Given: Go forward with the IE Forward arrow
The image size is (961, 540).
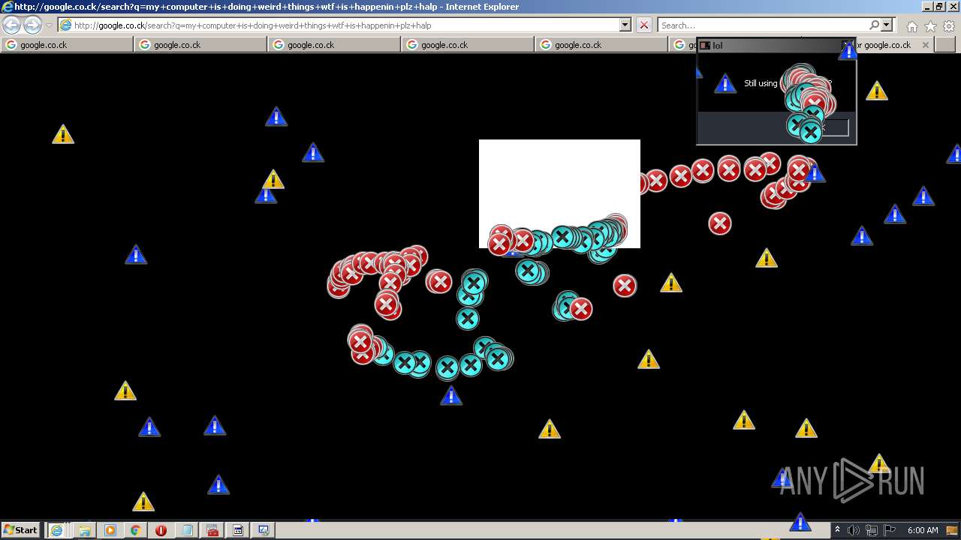Looking at the screenshot, I should tap(32, 25).
